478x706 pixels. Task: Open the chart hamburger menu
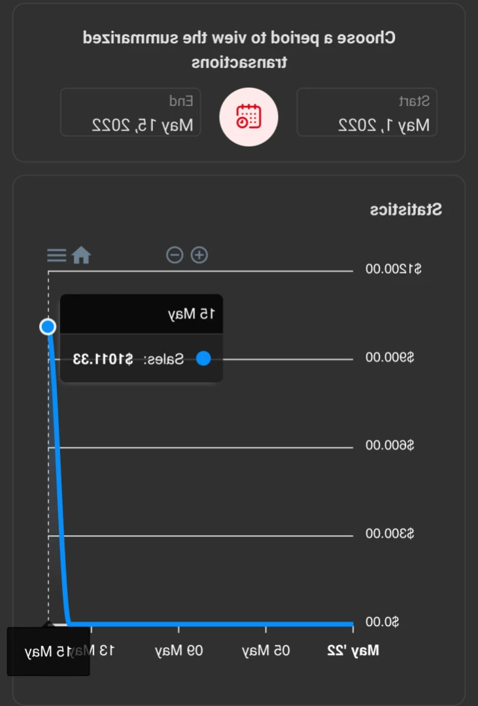[57, 255]
